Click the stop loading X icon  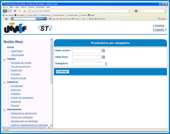coord(20,11)
